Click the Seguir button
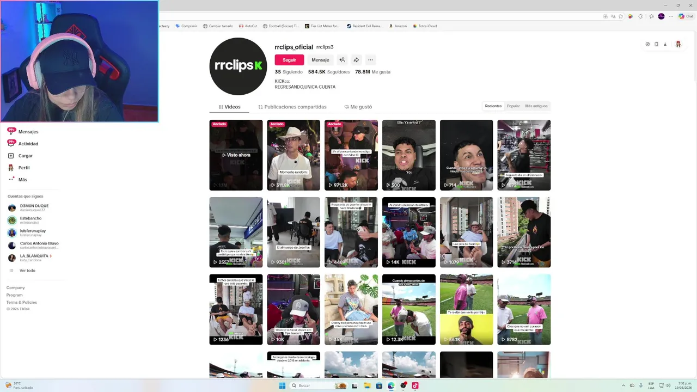Viewport: 697px width, 392px height. pyautogui.click(x=289, y=60)
